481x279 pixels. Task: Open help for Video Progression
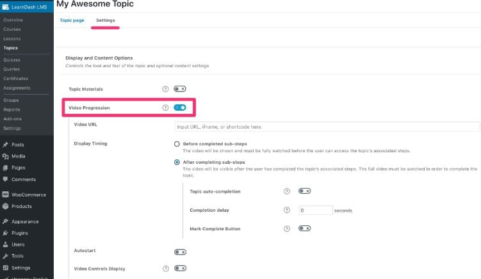165,108
